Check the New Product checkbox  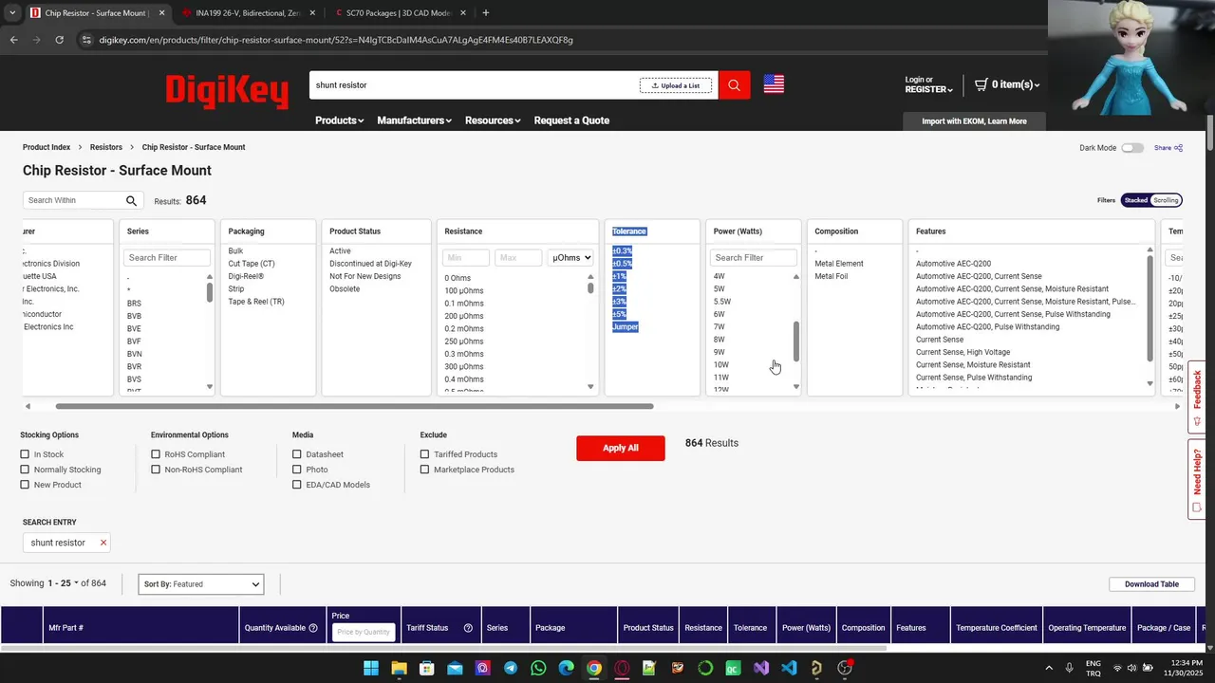(x=25, y=485)
